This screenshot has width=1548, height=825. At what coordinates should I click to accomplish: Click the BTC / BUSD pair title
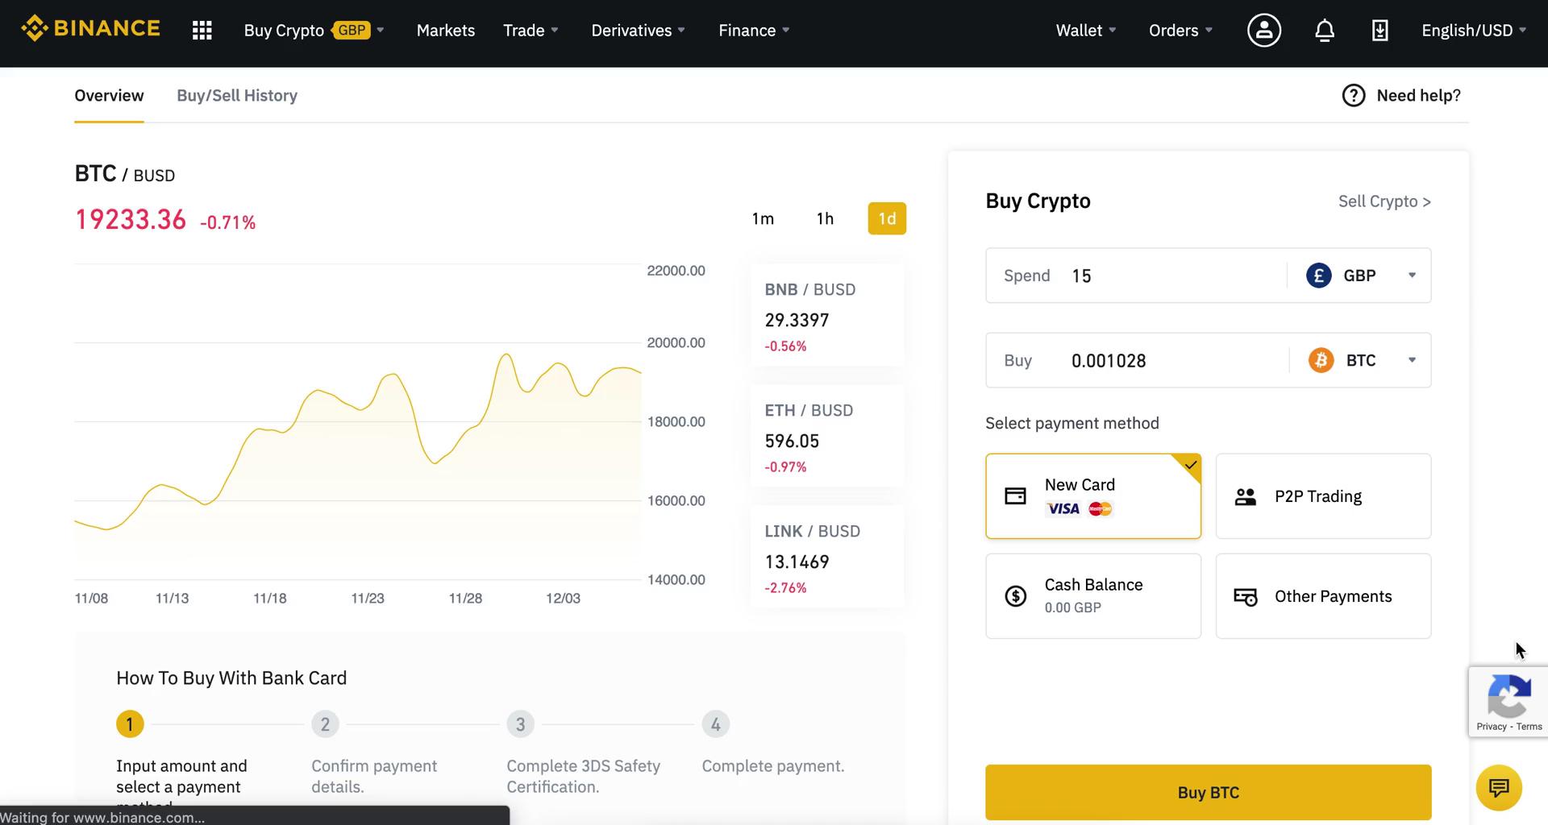point(124,173)
